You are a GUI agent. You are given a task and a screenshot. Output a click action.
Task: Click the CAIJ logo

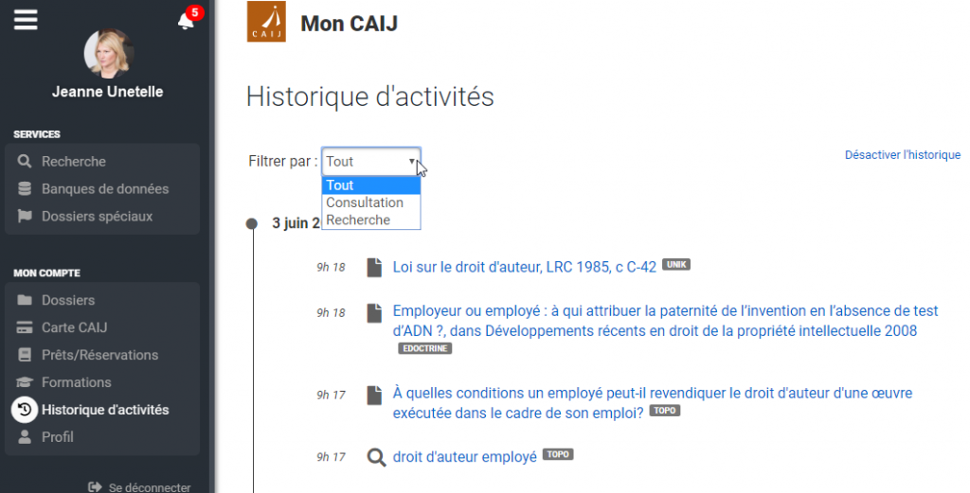tap(266, 22)
